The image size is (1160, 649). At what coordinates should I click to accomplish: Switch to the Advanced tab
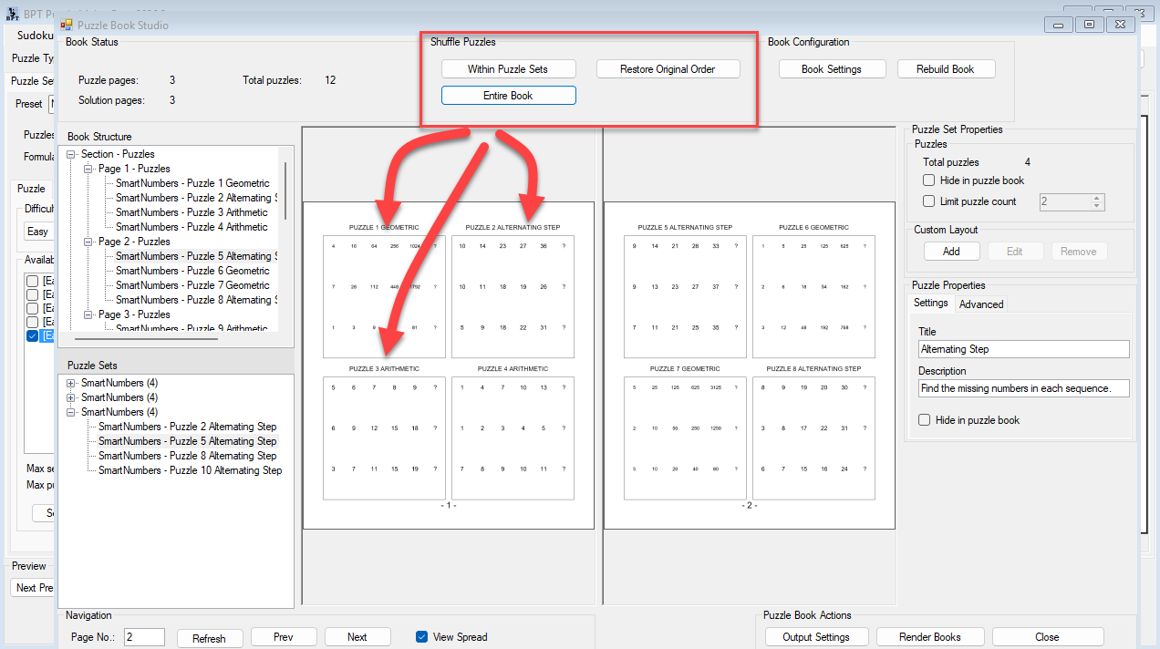coord(981,304)
